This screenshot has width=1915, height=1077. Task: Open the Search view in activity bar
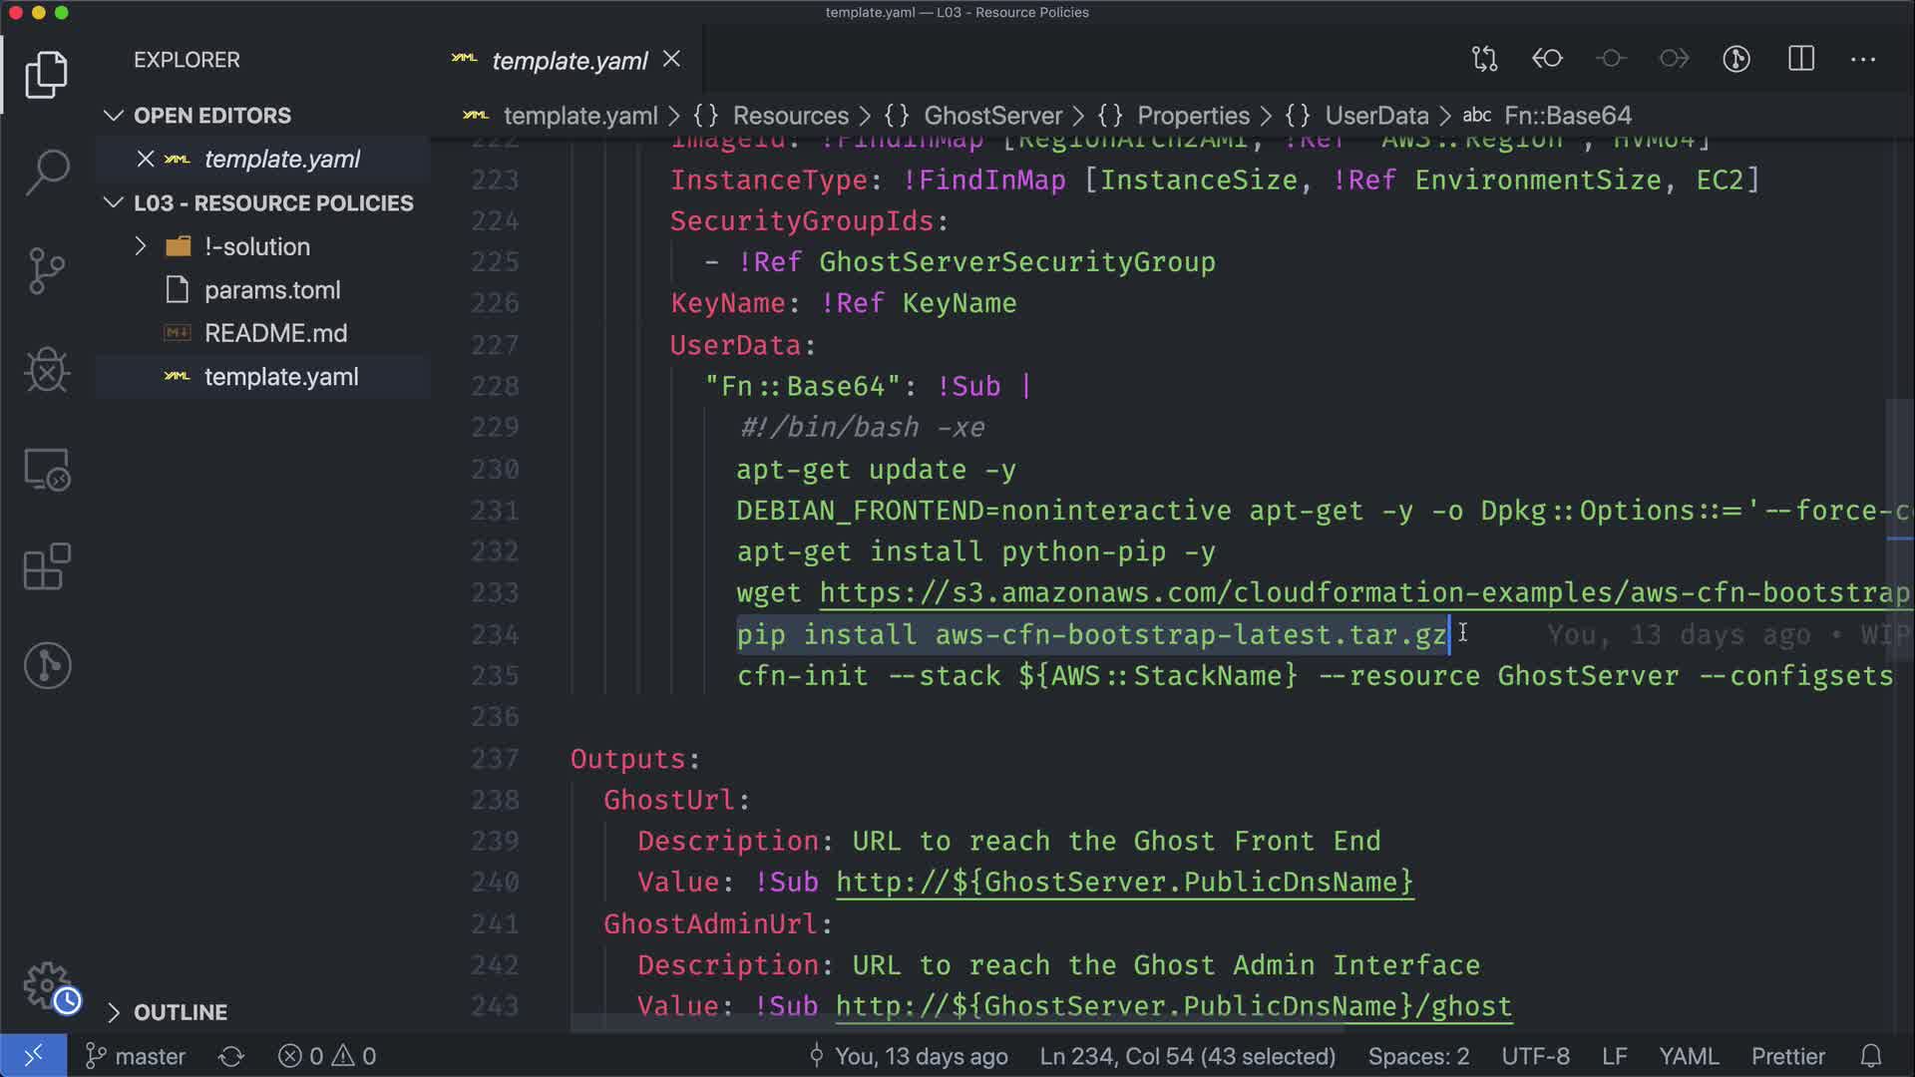pos(47,173)
